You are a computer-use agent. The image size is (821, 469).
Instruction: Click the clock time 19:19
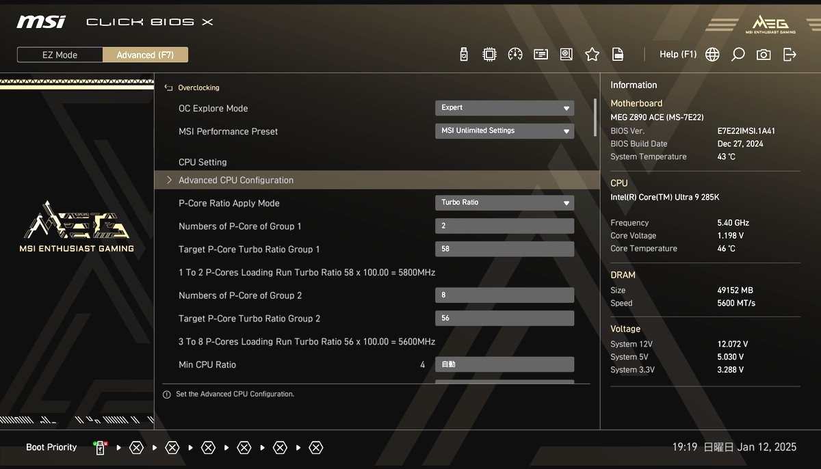pyautogui.click(x=684, y=447)
